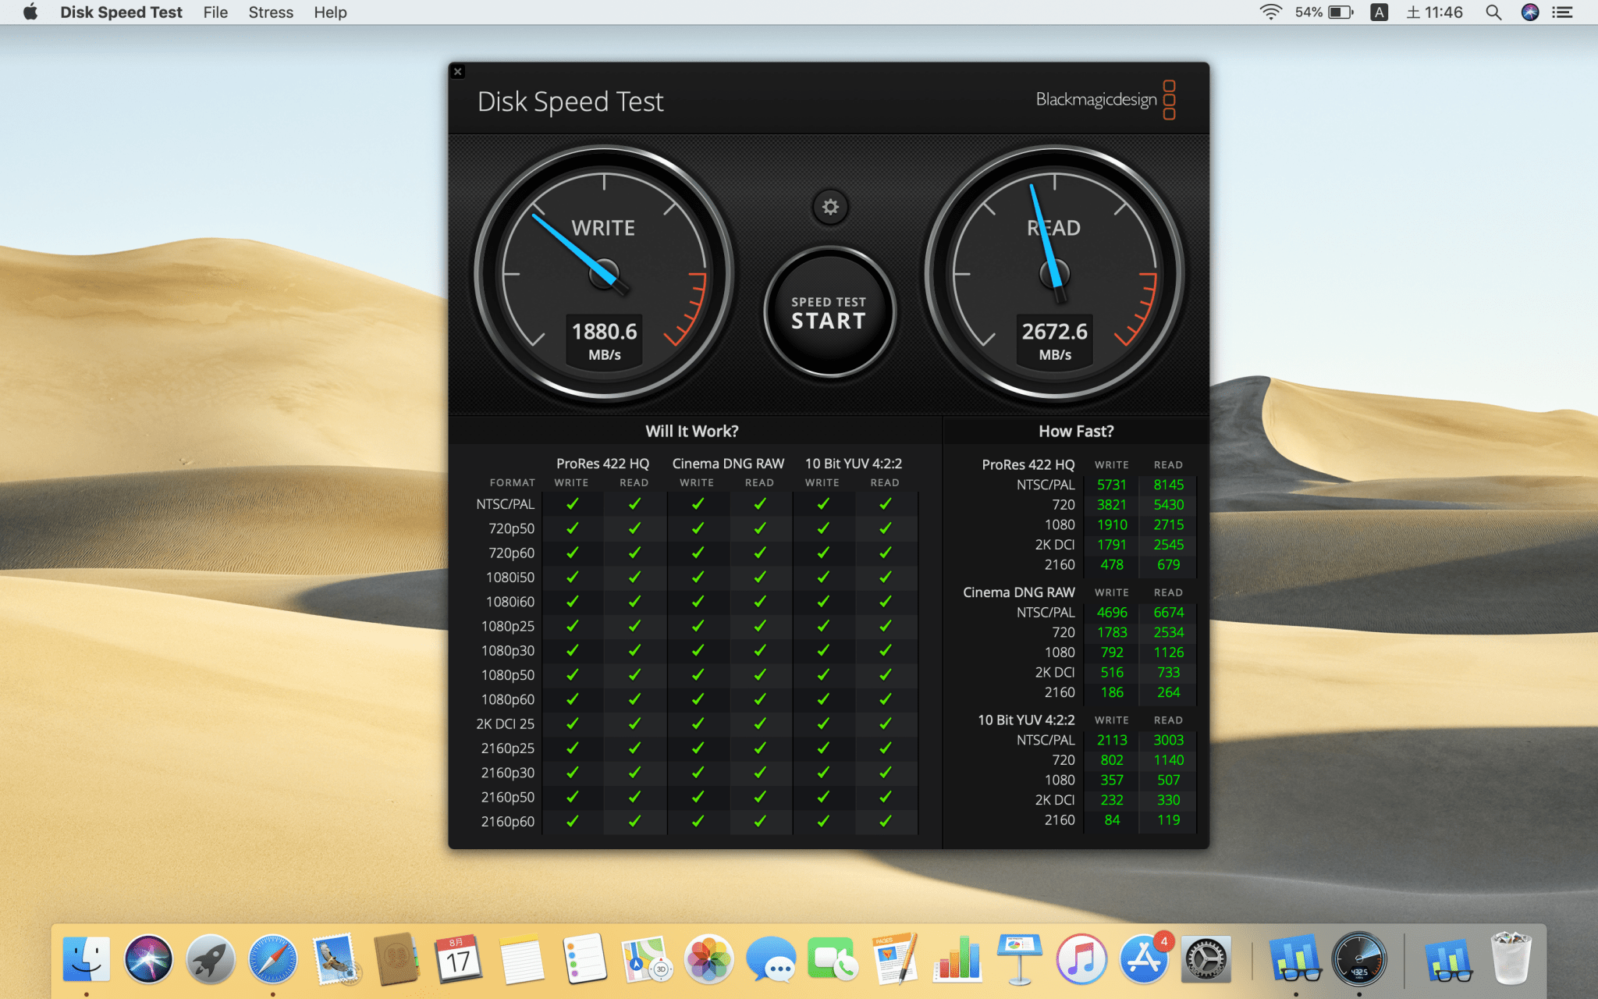Click the Blackmagicdesign logo
1598x999 pixels.
(x=1105, y=100)
